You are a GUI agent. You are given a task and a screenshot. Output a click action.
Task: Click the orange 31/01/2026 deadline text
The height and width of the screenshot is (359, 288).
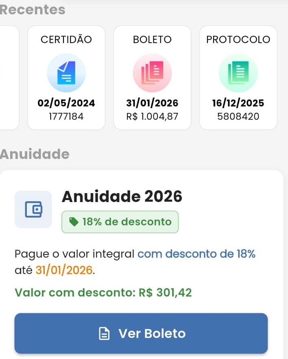pos(64,270)
